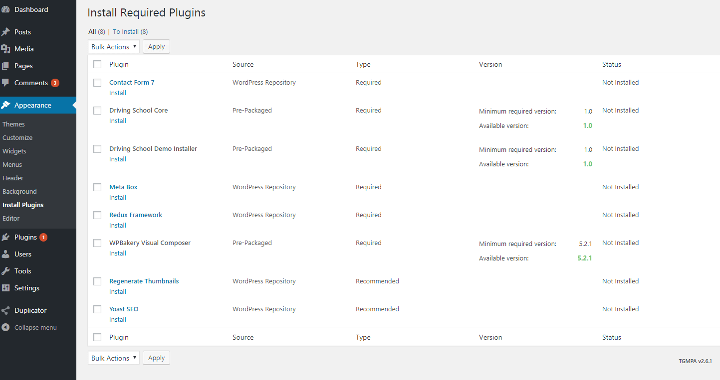Viewport: 720px width, 380px height.
Task: Tick the select-all checkbox in table footer
Action: (x=97, y=337)
